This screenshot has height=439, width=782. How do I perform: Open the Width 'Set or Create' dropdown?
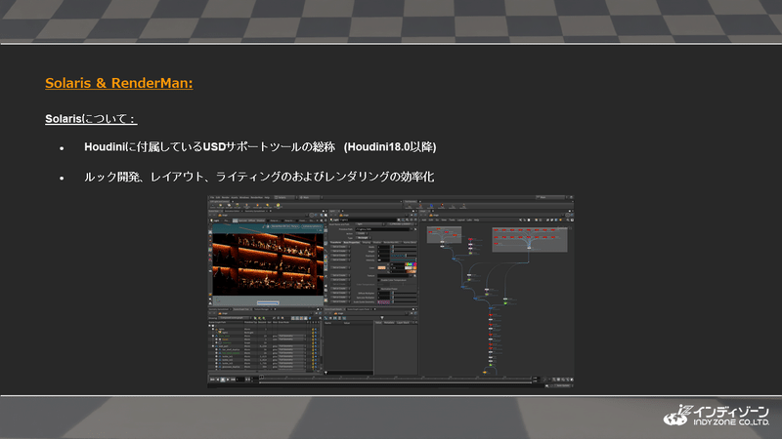pos(340,247)
